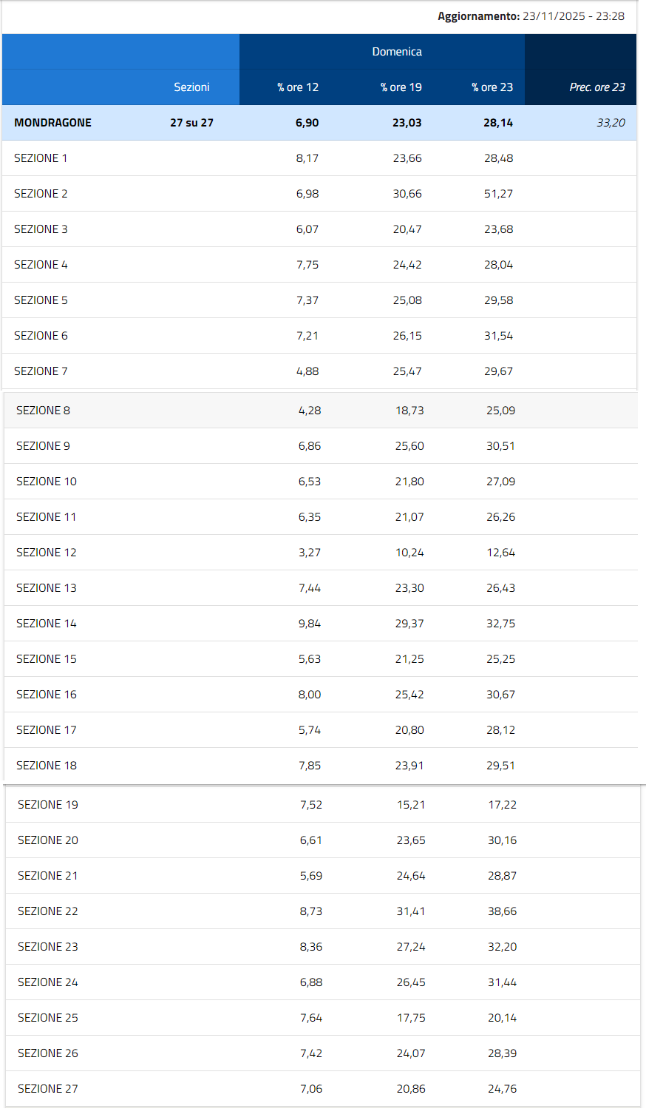Select the SEZIONE 19 row label
Viewport: 646px width, 1120px height.
pos(47,805)
